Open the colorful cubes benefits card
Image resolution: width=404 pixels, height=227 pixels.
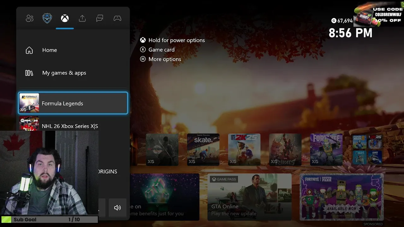click(164, 197)
